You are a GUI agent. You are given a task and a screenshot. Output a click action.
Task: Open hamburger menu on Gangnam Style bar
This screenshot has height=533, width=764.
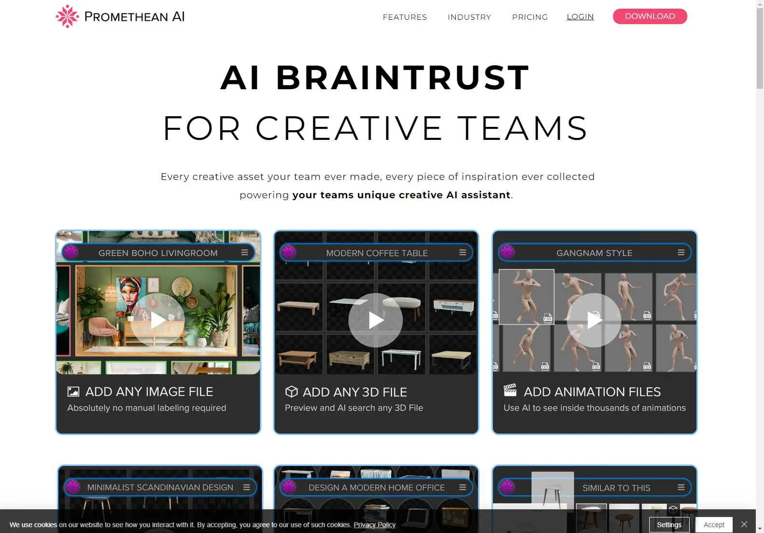click(x=681, y=252)
